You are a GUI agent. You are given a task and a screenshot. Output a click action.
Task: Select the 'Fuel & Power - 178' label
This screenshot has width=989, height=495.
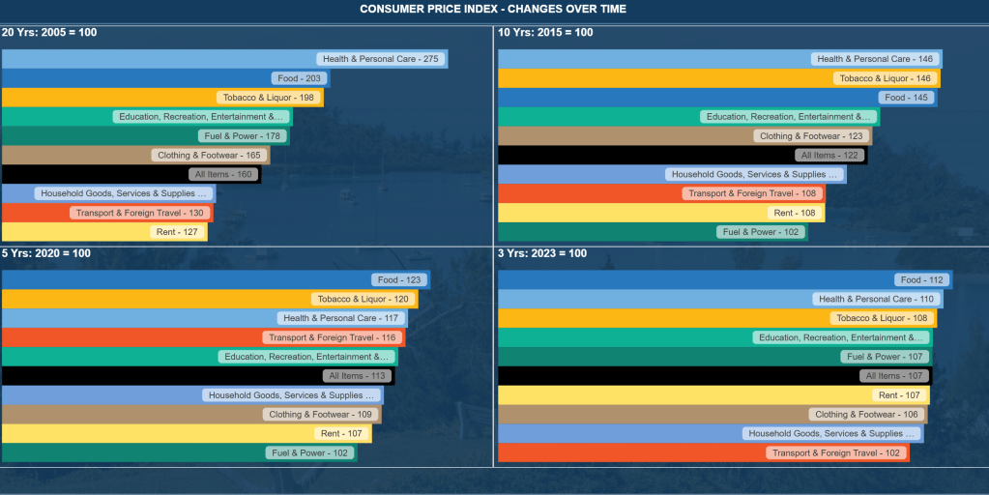242,136
